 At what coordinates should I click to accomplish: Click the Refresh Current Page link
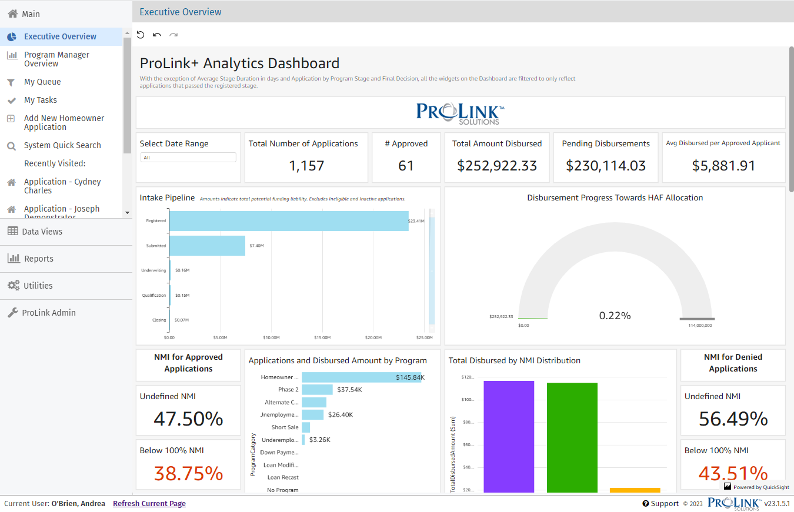tap(149, 503)
